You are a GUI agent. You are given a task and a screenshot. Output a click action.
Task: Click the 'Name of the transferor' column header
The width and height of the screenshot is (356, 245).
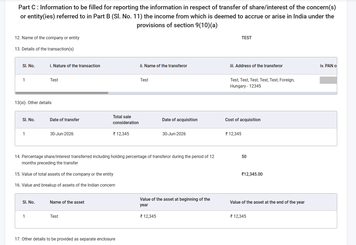pyautogui.click(x=163, y=66)
